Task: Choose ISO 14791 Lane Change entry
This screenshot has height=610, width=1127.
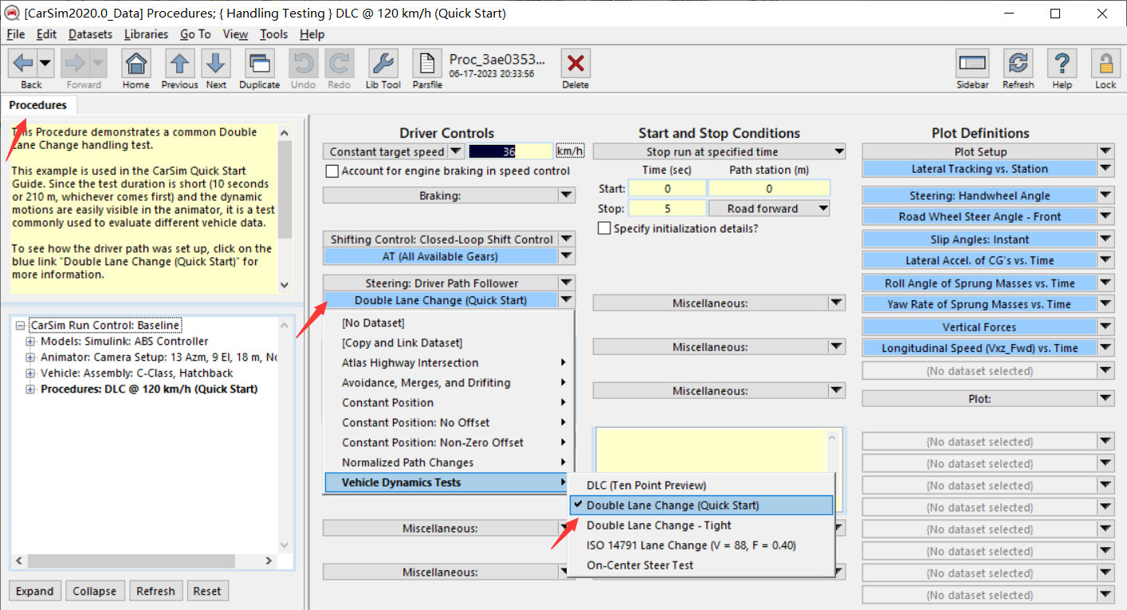Action: [x=691, y=545]
